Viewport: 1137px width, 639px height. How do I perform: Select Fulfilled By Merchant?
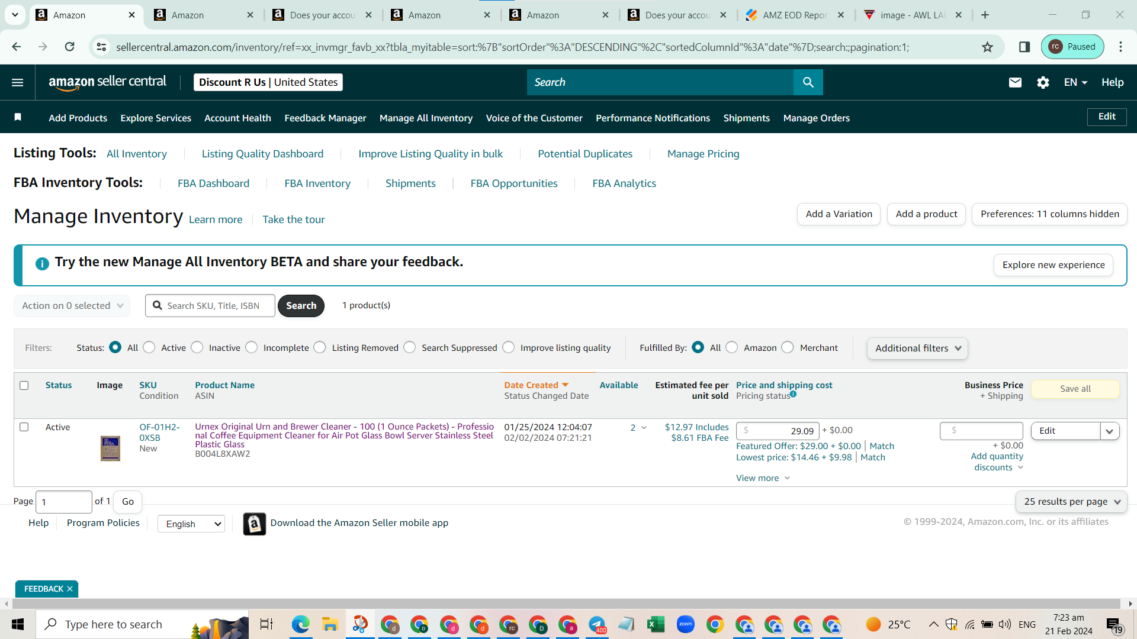788,348
